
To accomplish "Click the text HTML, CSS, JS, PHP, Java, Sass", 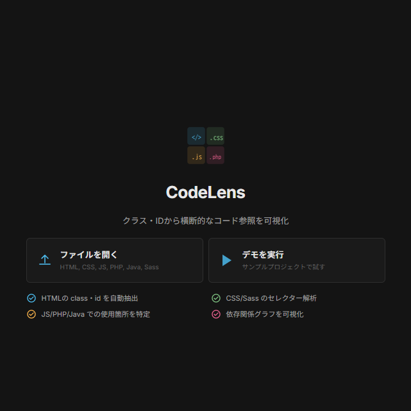I will (109, 267).
